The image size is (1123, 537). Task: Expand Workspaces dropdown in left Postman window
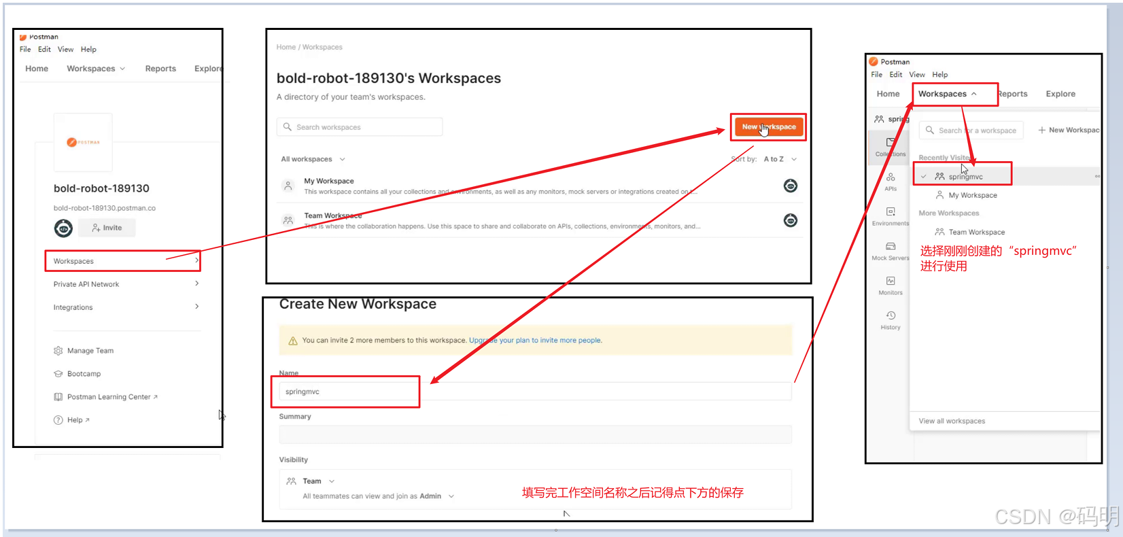96,69
